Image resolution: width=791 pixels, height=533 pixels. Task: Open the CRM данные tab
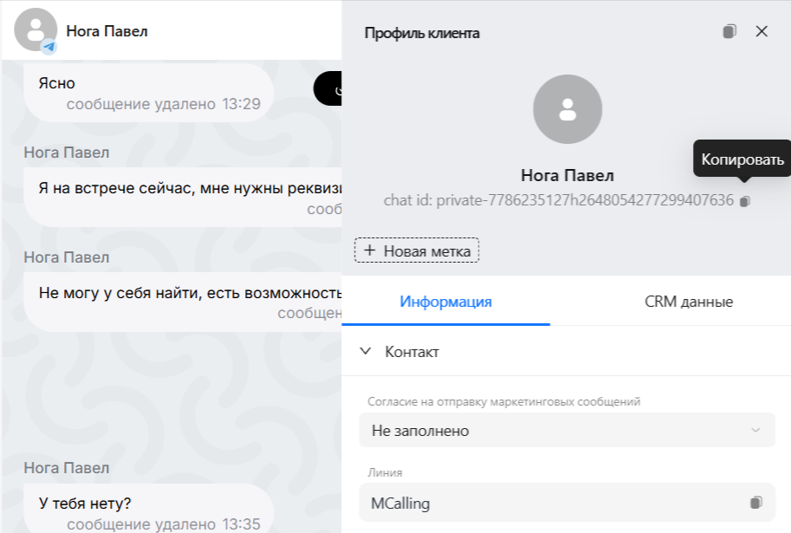pyautogui.click(x=689, y=302)
